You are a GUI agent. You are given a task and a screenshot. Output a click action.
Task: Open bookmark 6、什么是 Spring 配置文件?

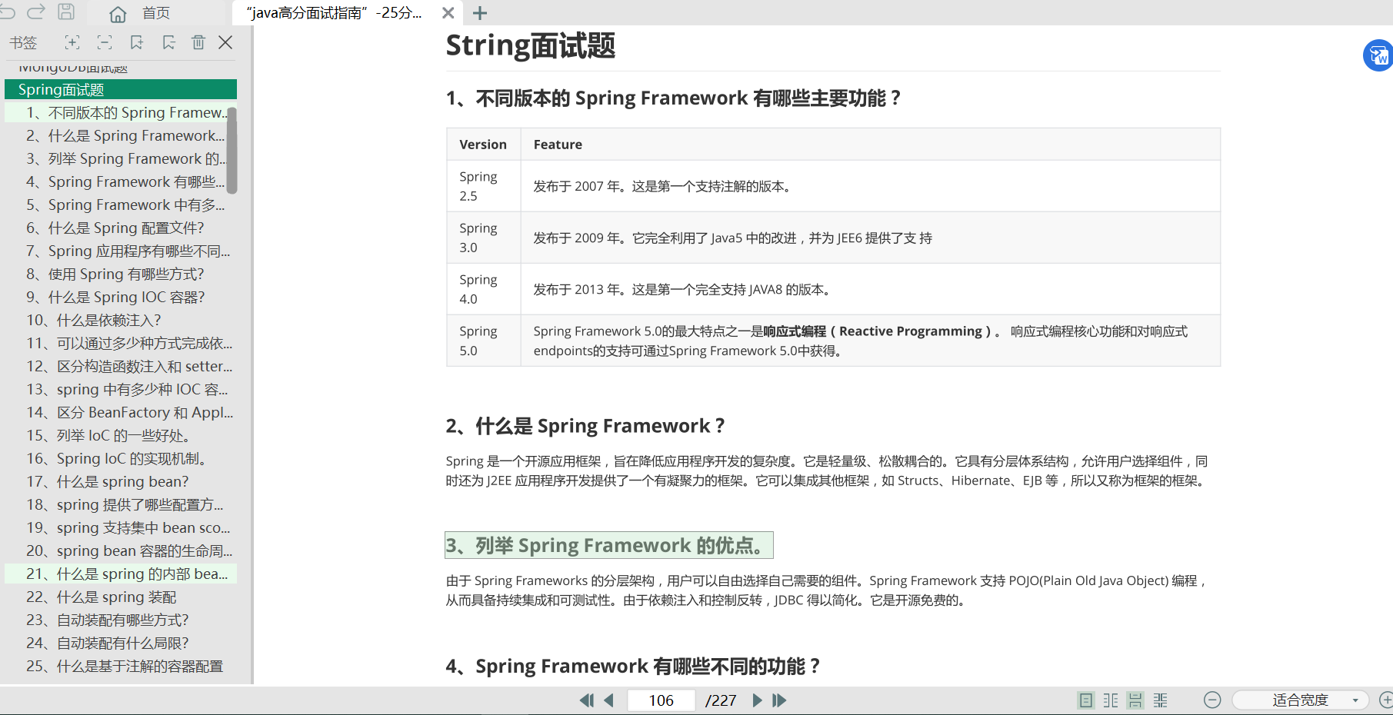116,228
